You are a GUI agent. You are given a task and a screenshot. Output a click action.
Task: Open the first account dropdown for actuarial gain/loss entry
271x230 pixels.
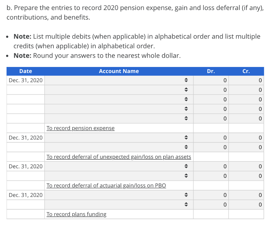coord(186,166)
